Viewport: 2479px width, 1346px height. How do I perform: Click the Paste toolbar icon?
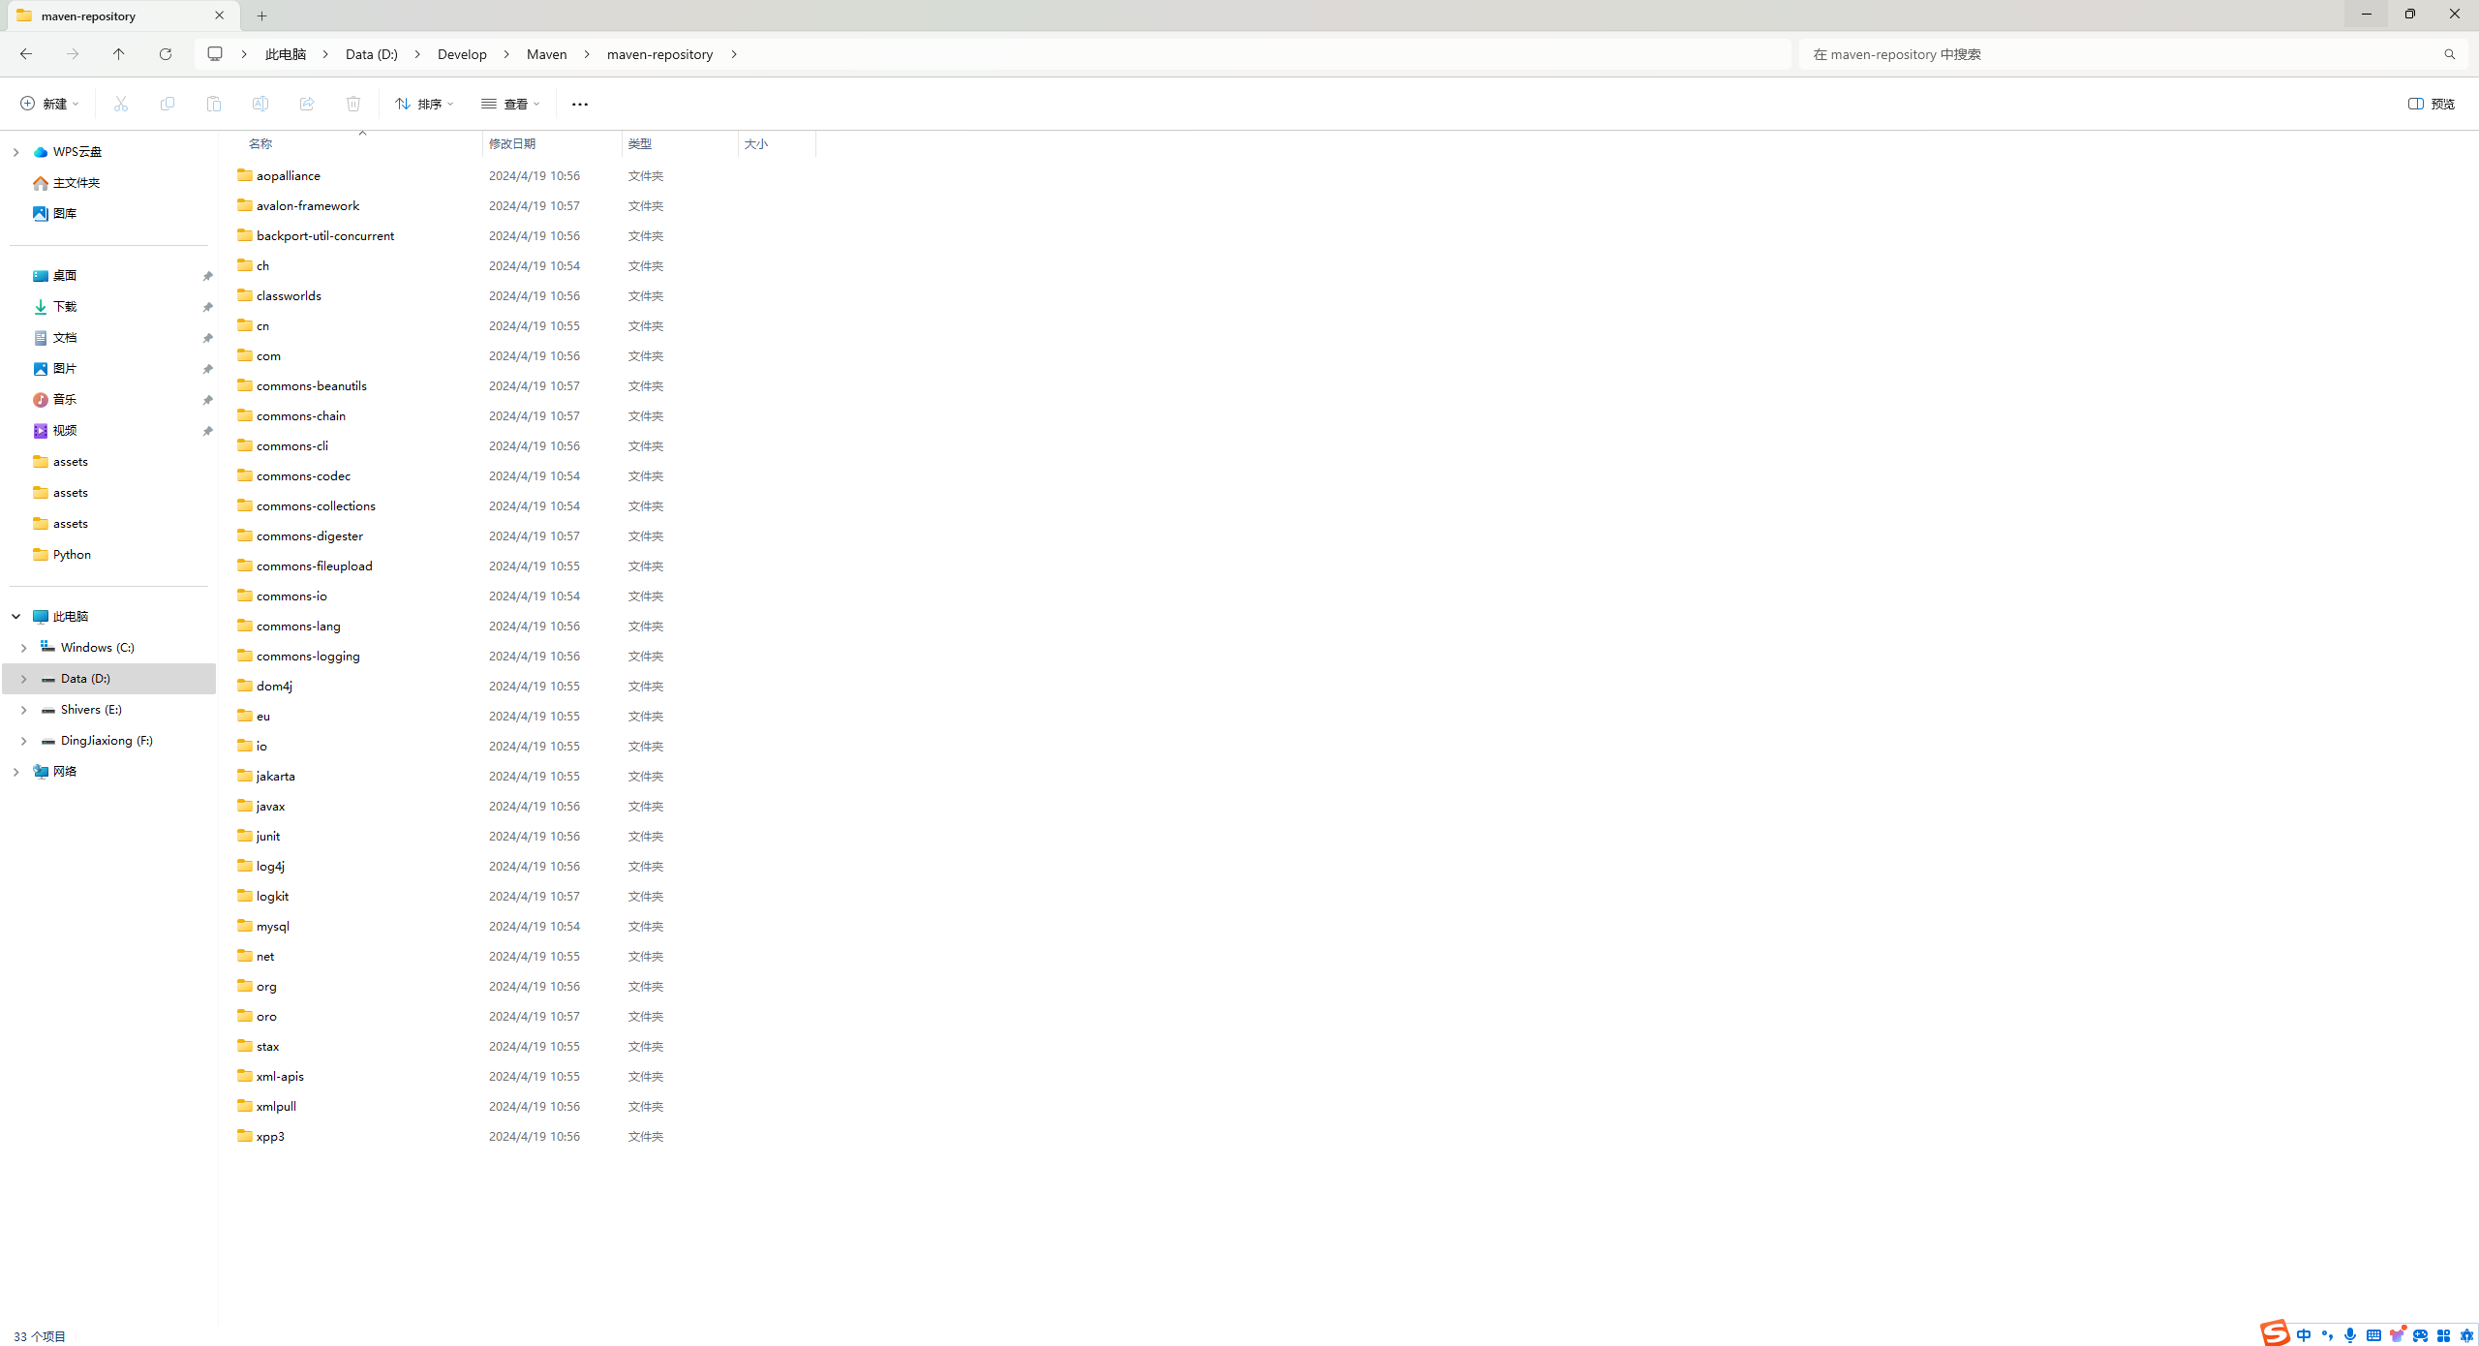214,104
